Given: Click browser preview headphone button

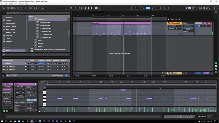Looking at the screenshot, I should (4, 55).
